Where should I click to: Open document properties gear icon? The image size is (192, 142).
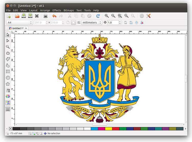[x=142, y=16]
